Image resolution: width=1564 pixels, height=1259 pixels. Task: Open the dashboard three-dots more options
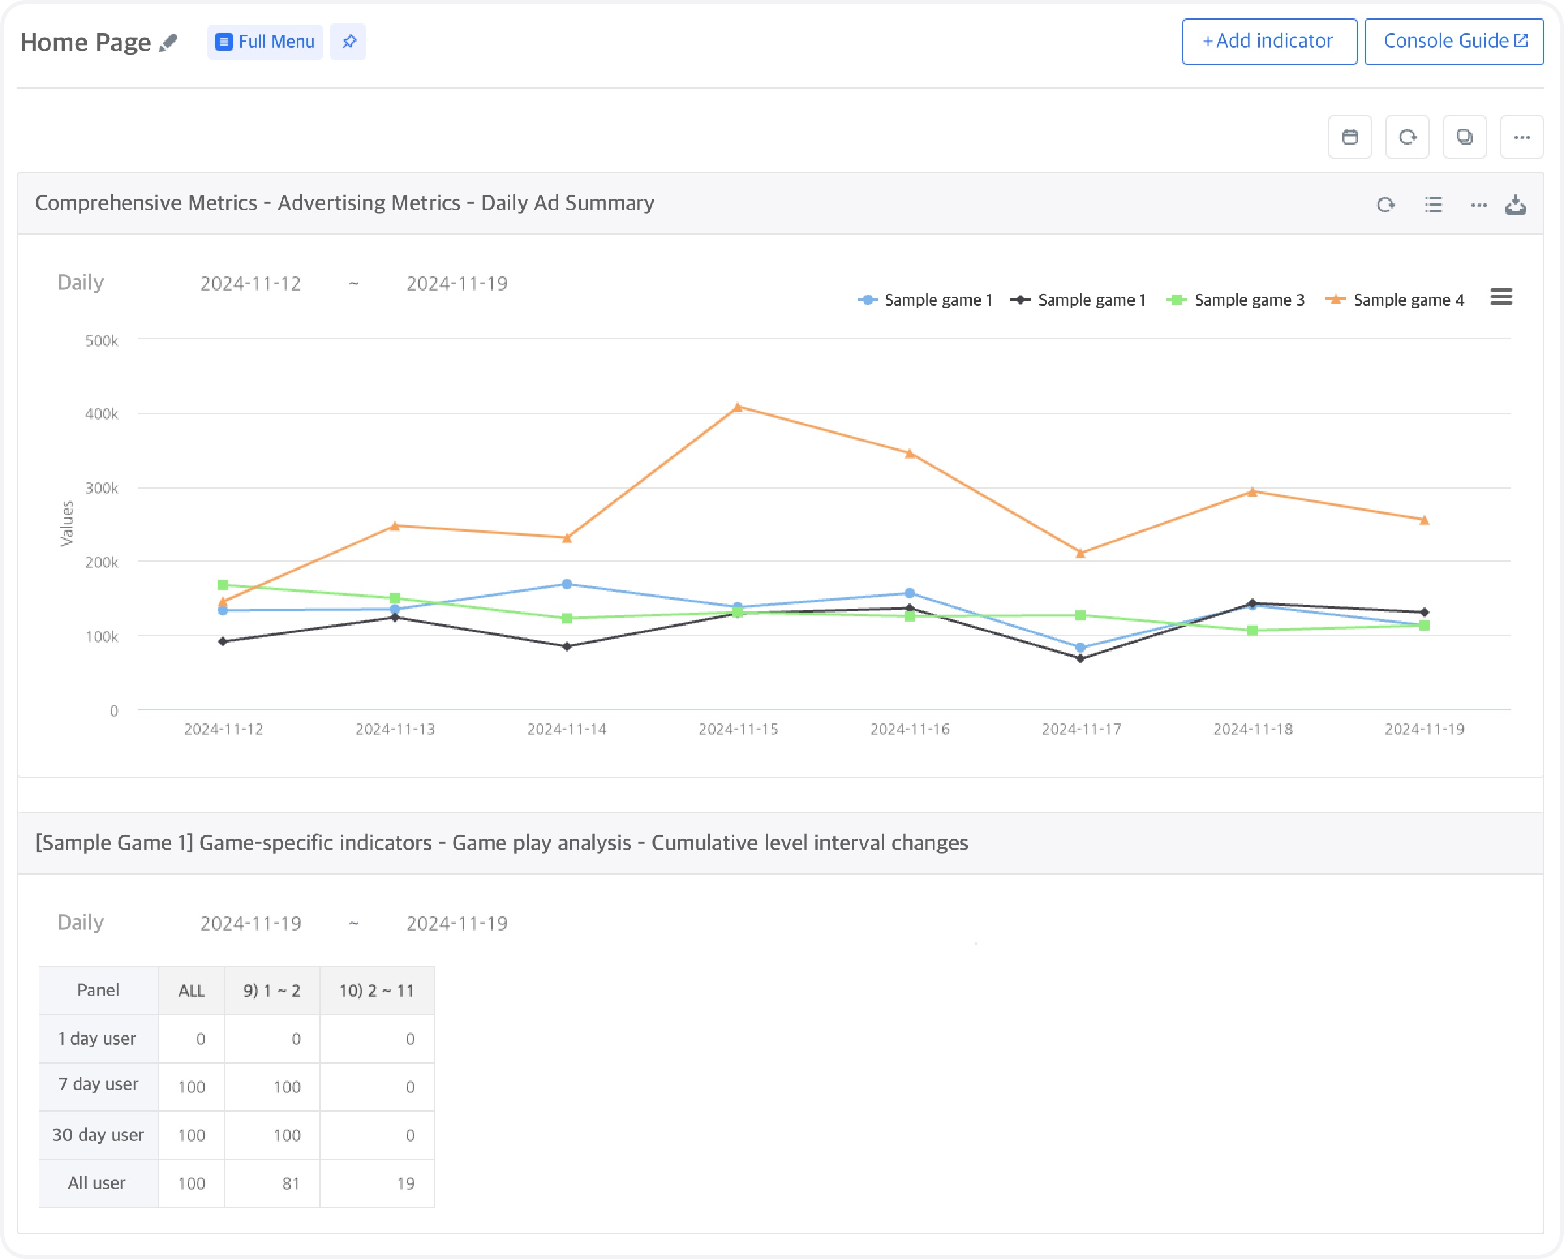pos(1521,136)
